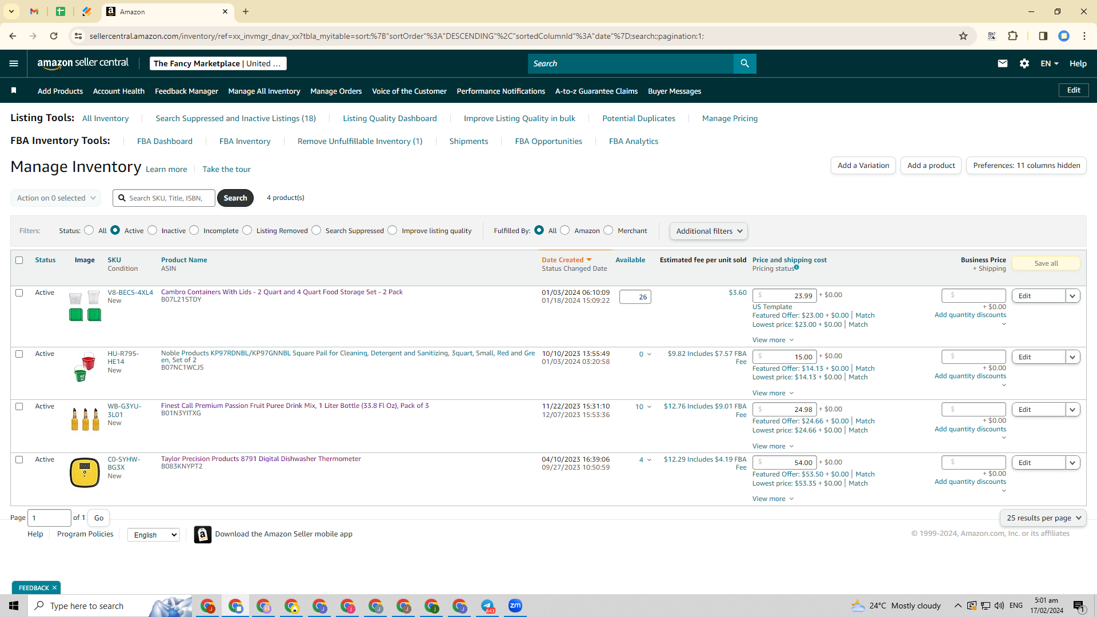Open the messages envelope icon
This screenshot has height=617, width=1097.
[1002, 63]
